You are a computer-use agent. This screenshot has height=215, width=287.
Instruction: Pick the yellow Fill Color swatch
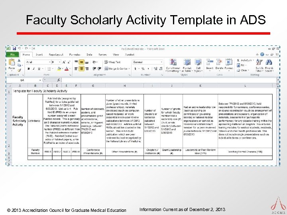[59, 69]
